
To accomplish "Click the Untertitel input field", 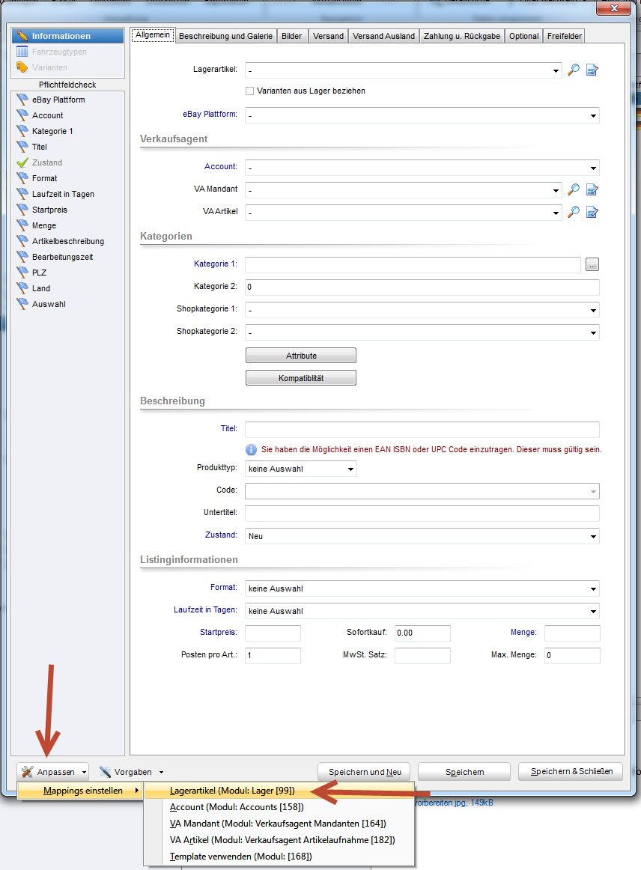I will [422, 513].
